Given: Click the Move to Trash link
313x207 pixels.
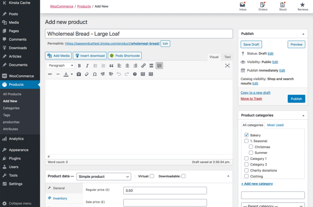Looking at the screenshot, I should 251,99.
